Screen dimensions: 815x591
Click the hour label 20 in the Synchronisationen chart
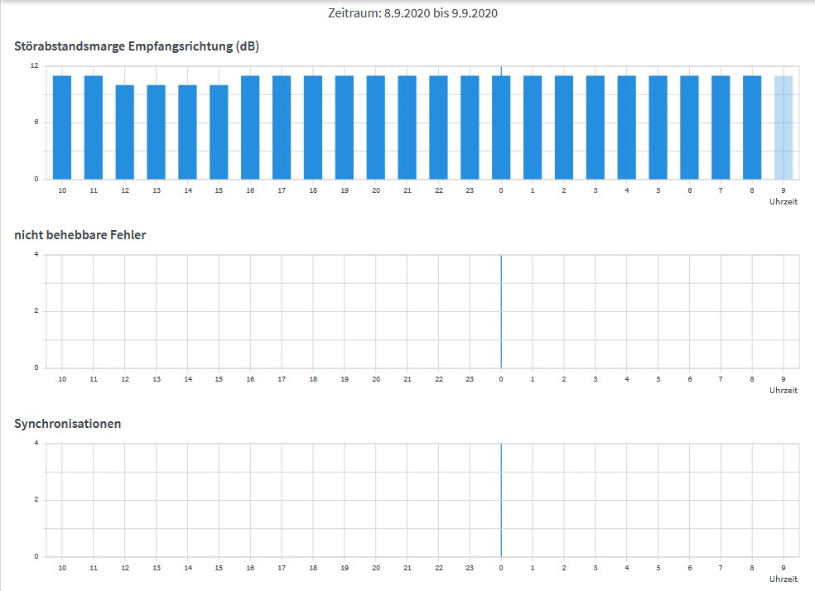375,569
